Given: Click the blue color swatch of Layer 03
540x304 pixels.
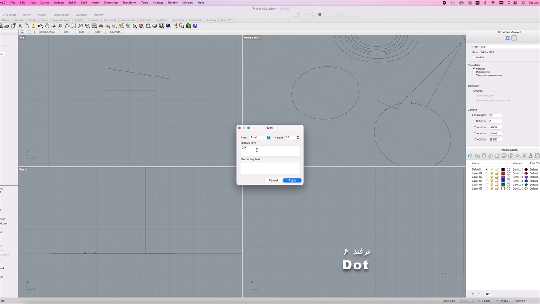Looking at the screenshot, I should click(x=503, y=181).
